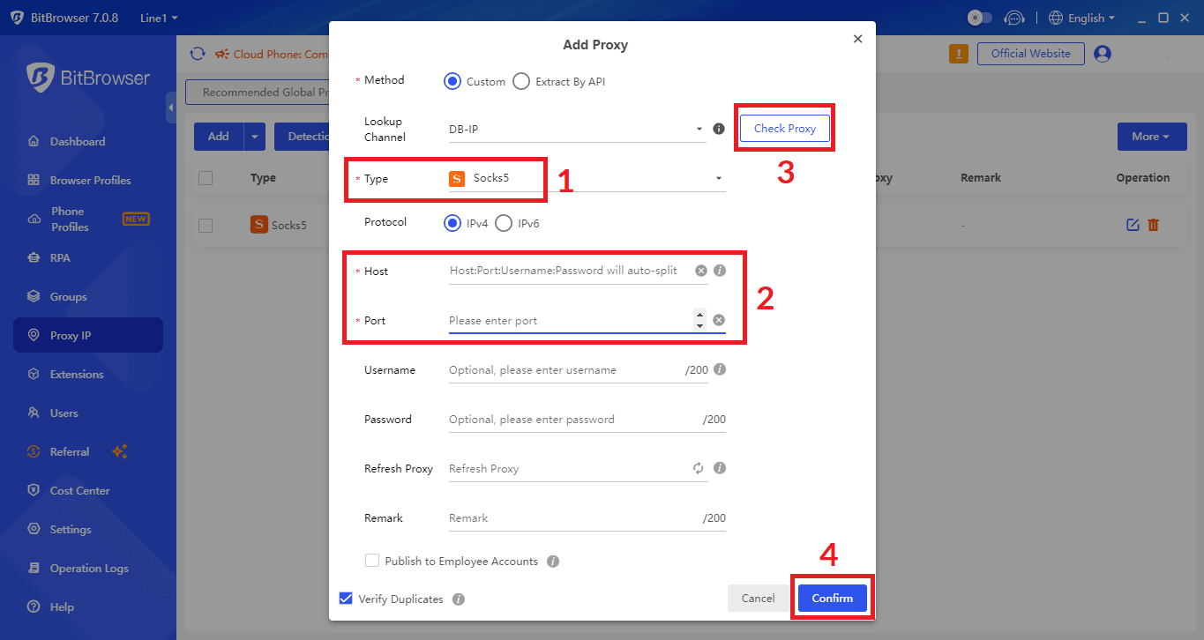Click the refresh icon in Refresh Proxy field

click(699, 469)
